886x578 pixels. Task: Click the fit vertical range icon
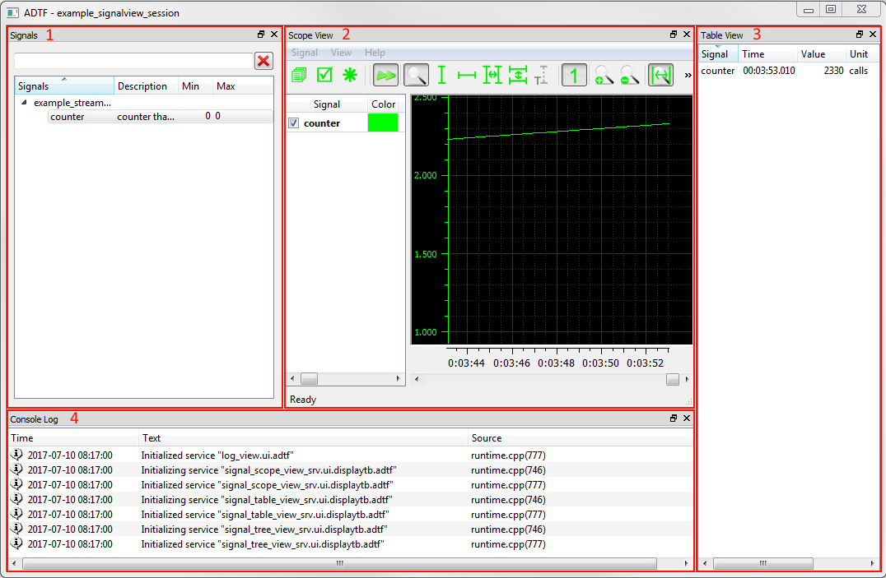click(518, 75)
